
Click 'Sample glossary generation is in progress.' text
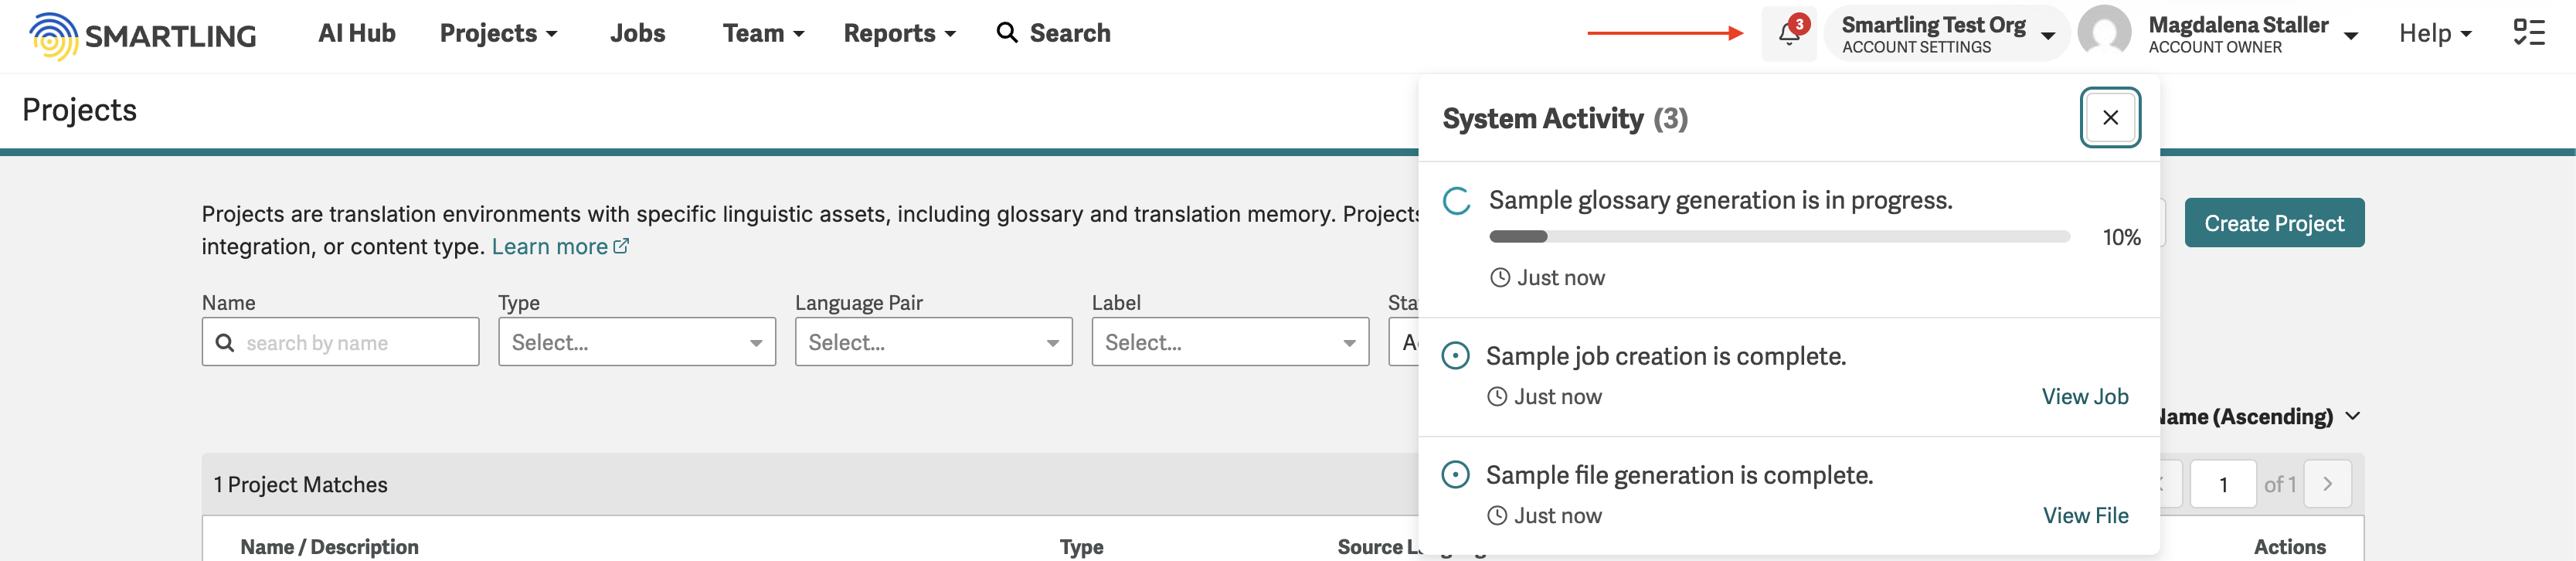1720,200
